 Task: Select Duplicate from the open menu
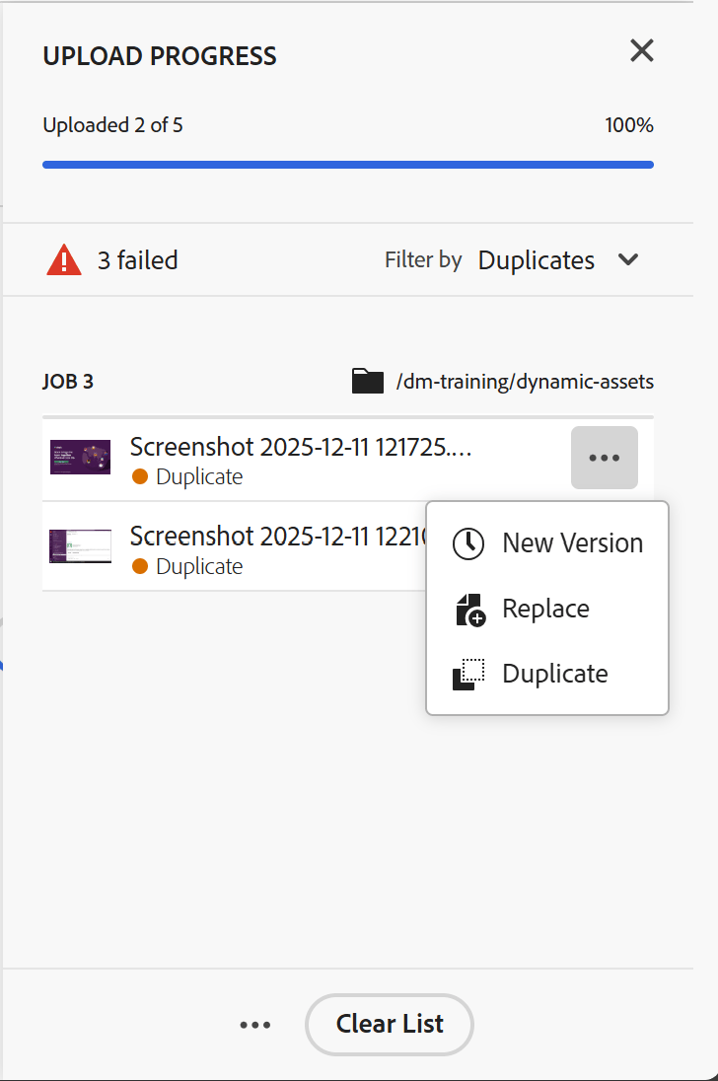pos(555,673)
